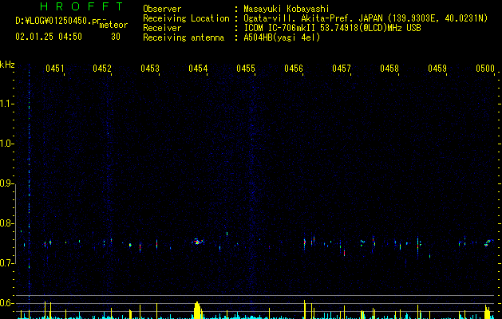The width and height of the screenshot is (502, 319).
Task: Click the 0.8 kHz axis label
Action: (6, 223)
